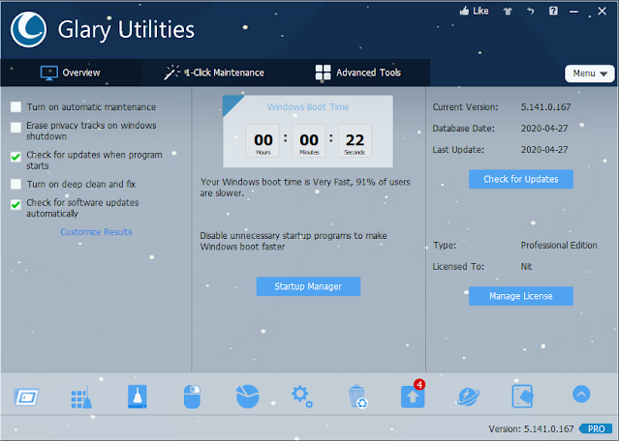The width and height of the screenshot is (619, 441).
Task: Expand the bottom toolbar with up-chevron
Action: [581, 395]
